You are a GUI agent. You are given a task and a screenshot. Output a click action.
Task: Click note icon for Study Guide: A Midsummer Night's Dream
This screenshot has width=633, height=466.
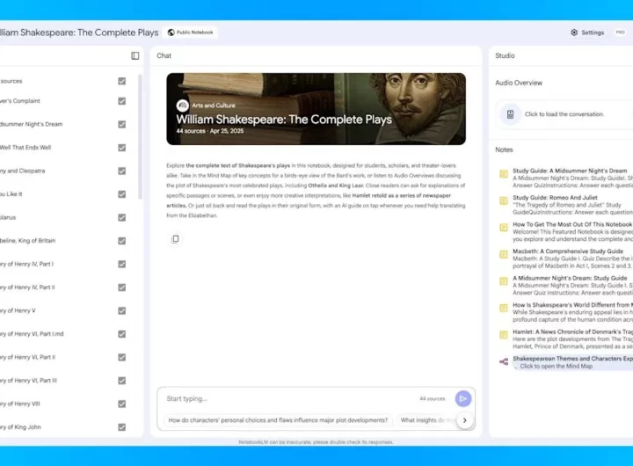(504, 174)
